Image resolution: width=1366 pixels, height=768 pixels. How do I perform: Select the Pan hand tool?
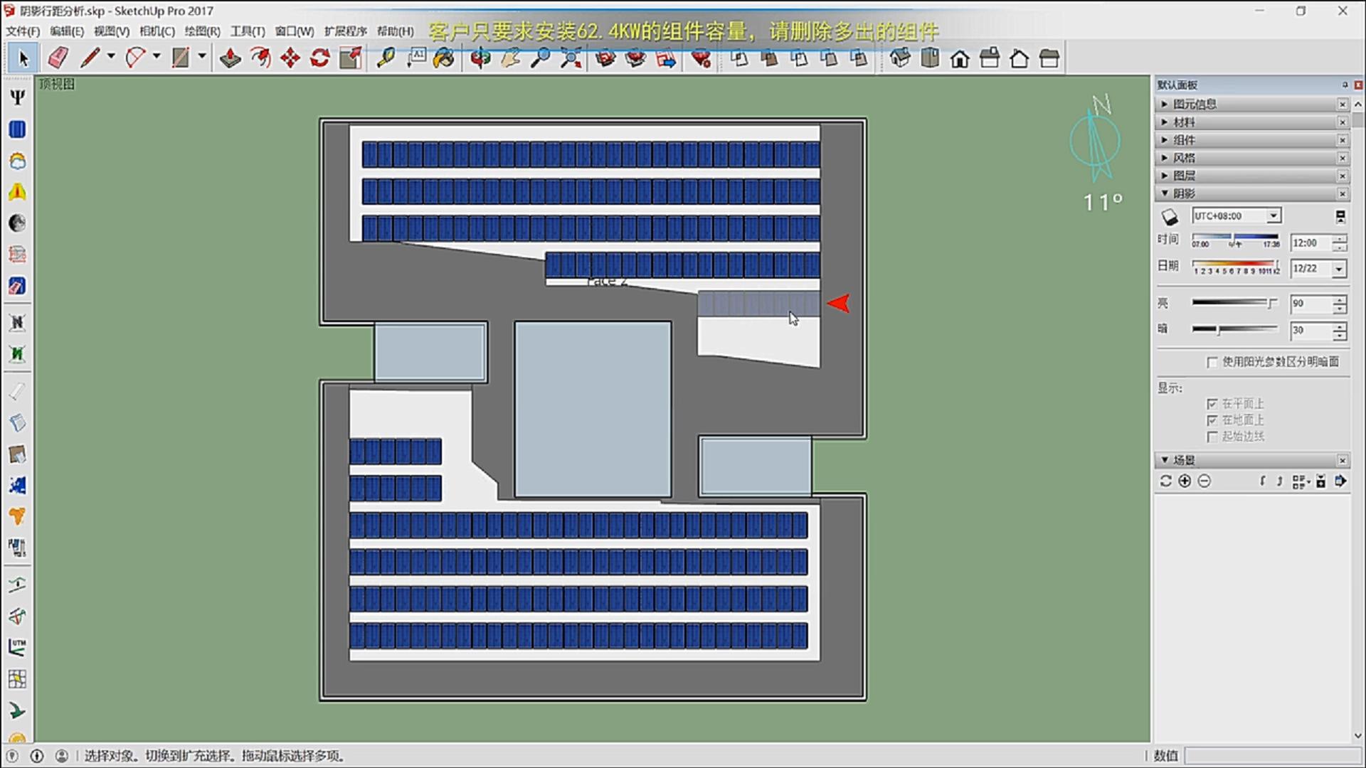point(510,58)
